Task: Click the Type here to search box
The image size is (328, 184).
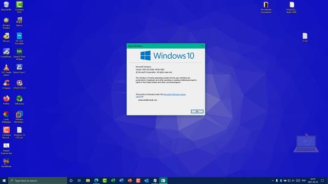Action: coord(37,180)
